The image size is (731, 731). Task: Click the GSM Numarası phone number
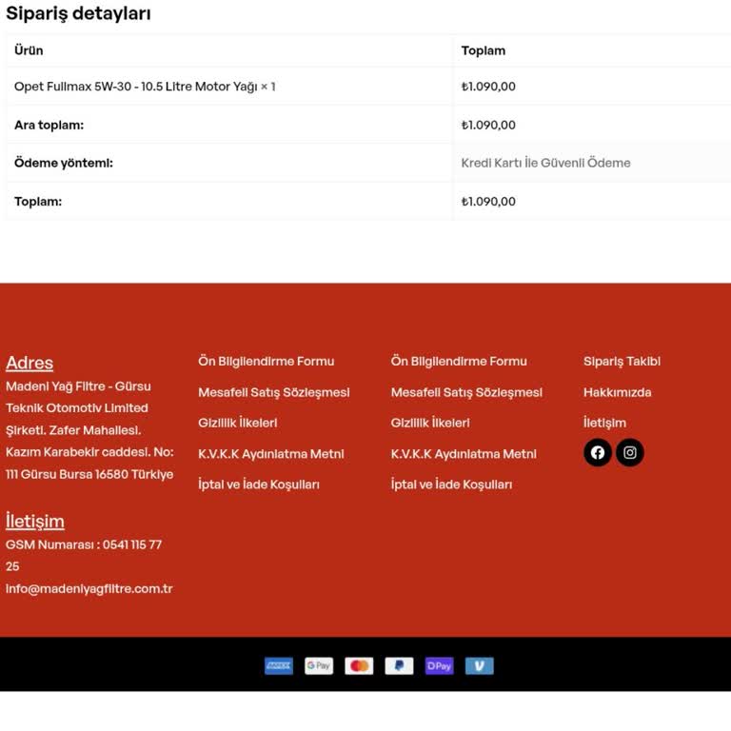pos(84,555)
